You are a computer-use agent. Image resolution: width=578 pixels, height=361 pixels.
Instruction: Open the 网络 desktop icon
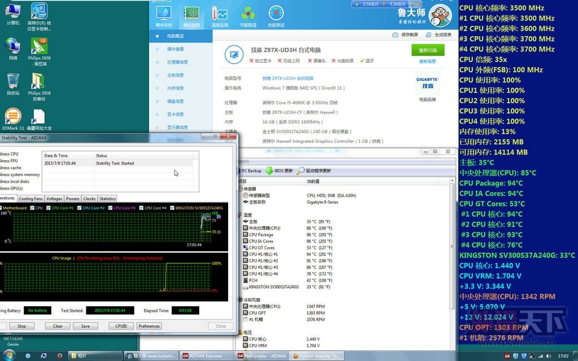(x=13, y=49)
